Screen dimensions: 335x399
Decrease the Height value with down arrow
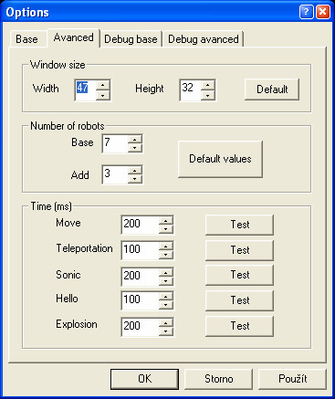pyautogui.click(x=208, y=95)
